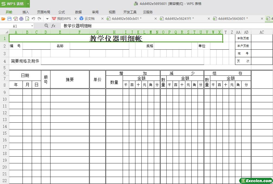
Task: Open the Name Box dropdown for A1
Action: click(x=32, y=26)
